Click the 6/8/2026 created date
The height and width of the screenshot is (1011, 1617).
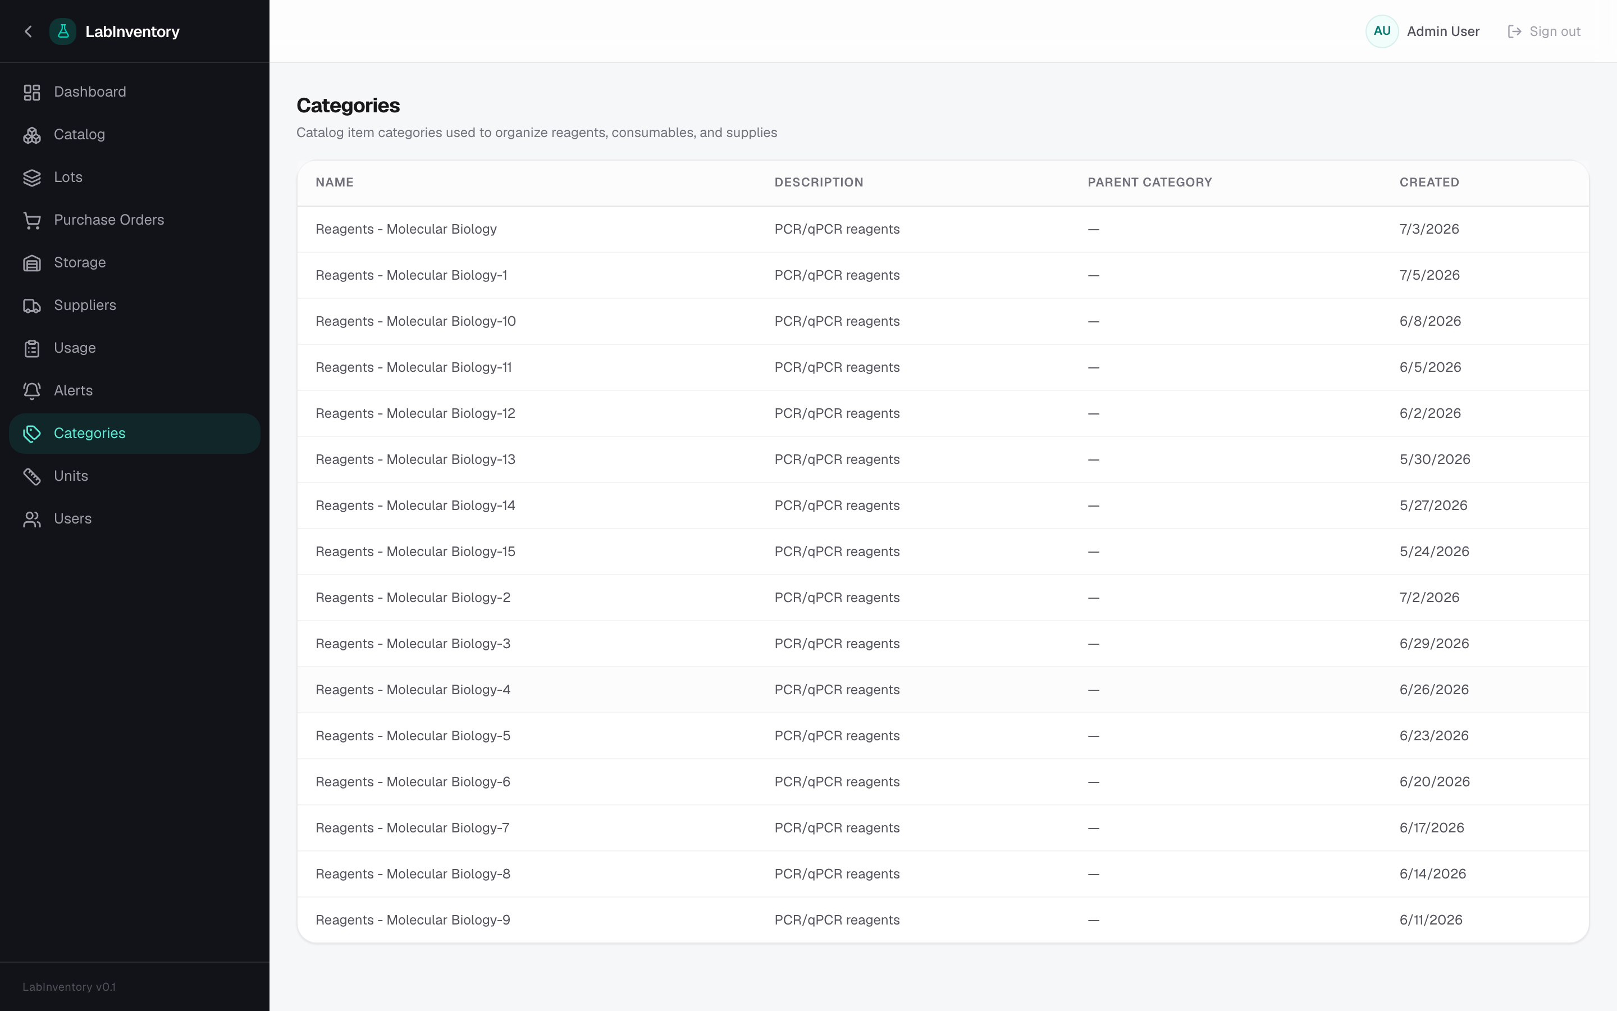click(1430, 322)
